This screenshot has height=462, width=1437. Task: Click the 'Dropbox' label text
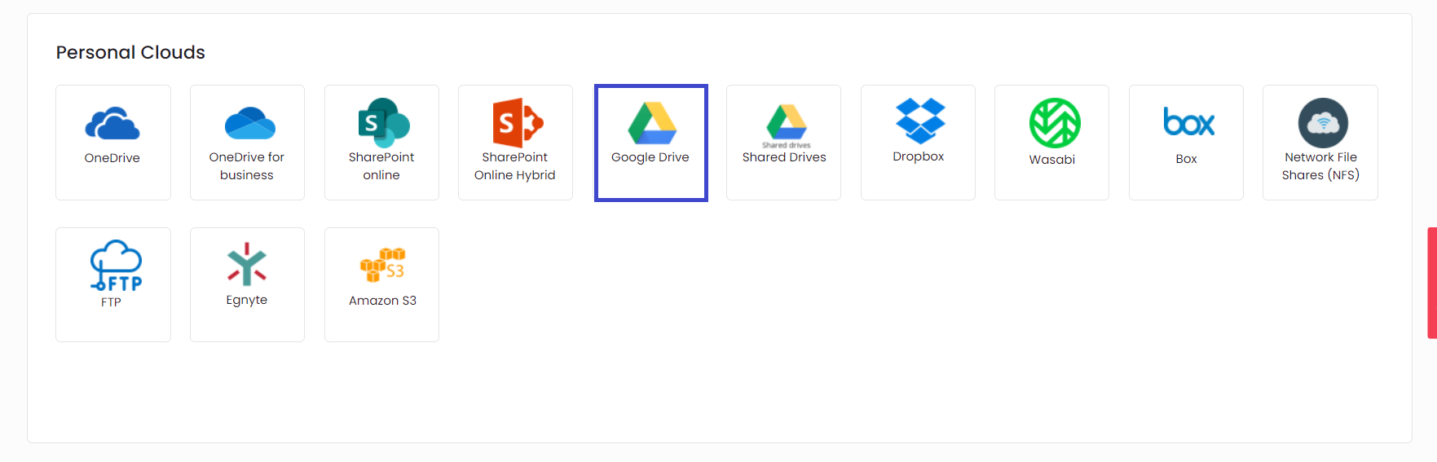(x=919, y=156)
